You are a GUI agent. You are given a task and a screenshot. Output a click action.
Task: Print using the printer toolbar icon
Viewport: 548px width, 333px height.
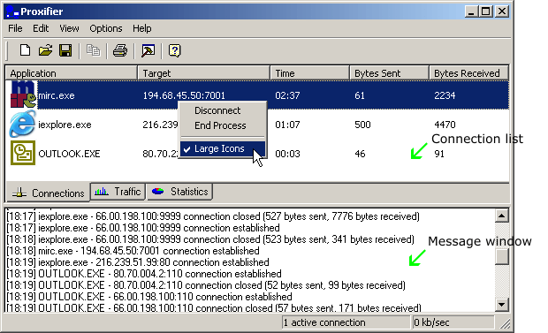coord(120,50)
